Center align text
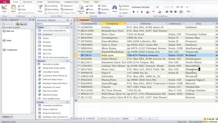Viewport: 218px width, 123px height. [171, 12]
